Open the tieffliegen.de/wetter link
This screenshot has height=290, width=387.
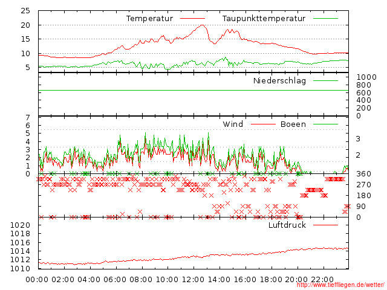(x=340, y=285)
